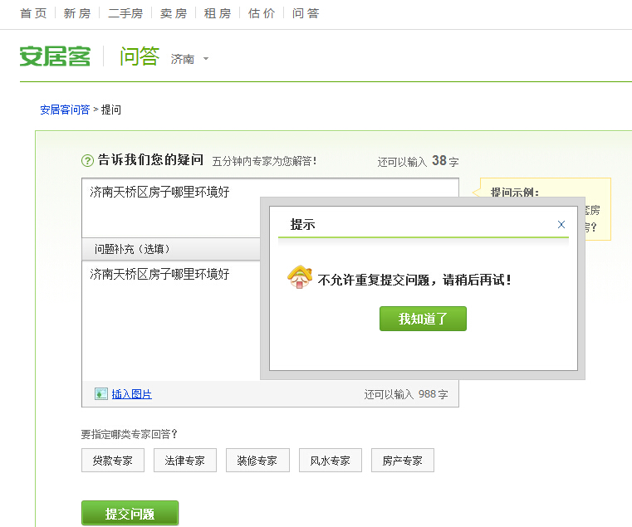
Task: Click the 济南 city name
Action: (183, 59)
